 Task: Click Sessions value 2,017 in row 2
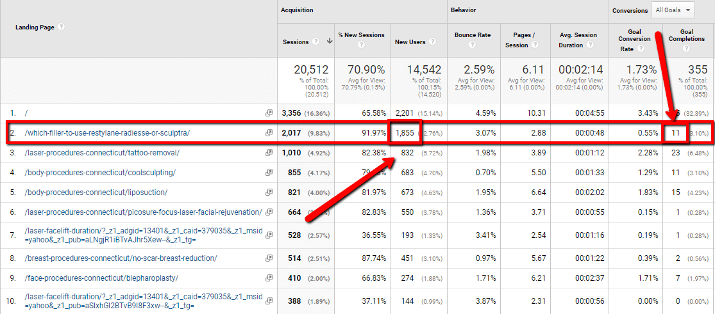pos(291,133)
